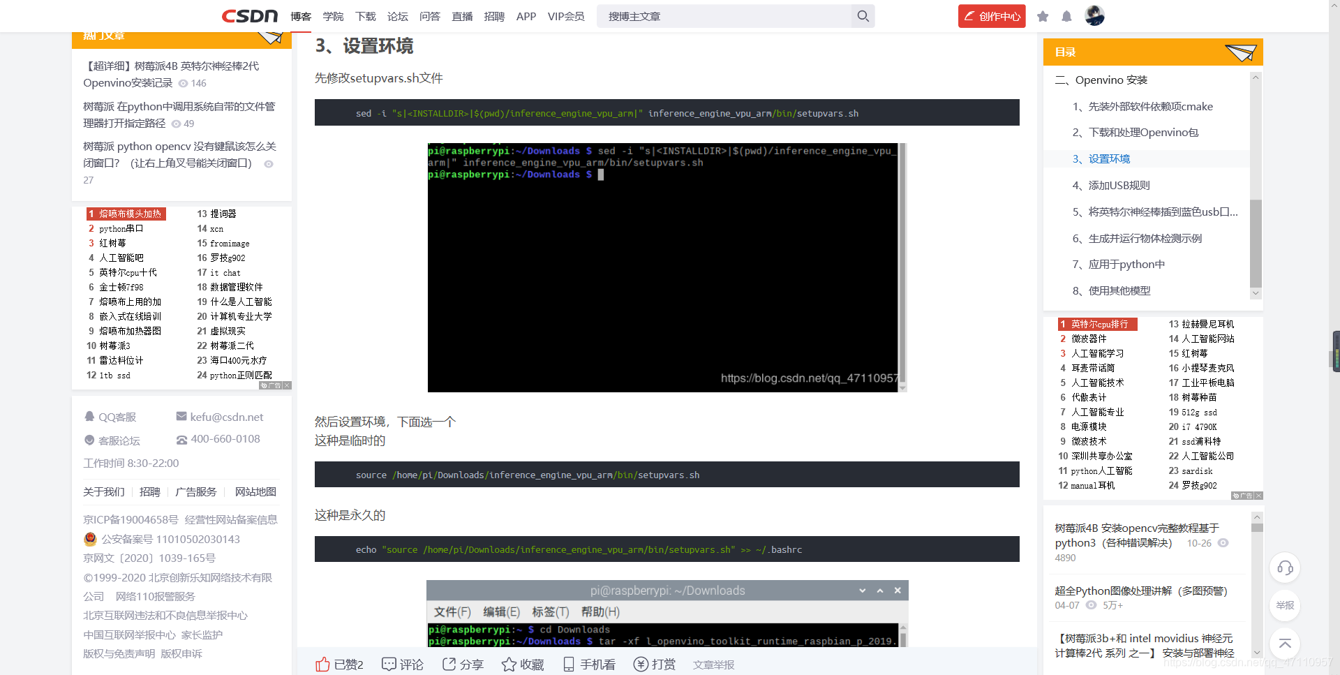Jump to 7、应用于python中 section
This screenshot has height=675, width=1340.
(1119, 264)
